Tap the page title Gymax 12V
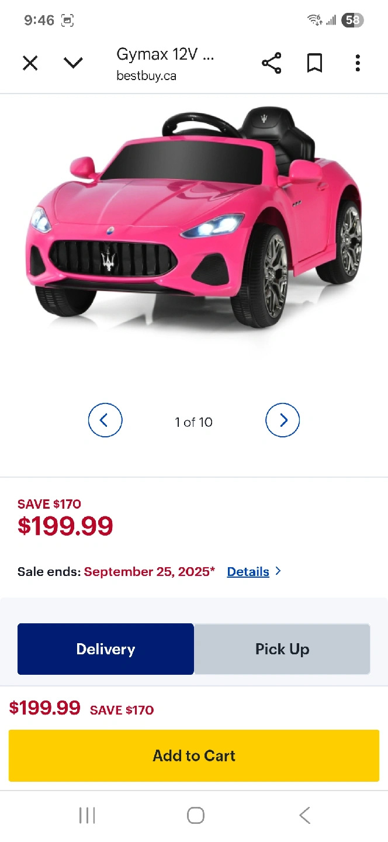This screenshot has height=842, width=388. (165, 54)
